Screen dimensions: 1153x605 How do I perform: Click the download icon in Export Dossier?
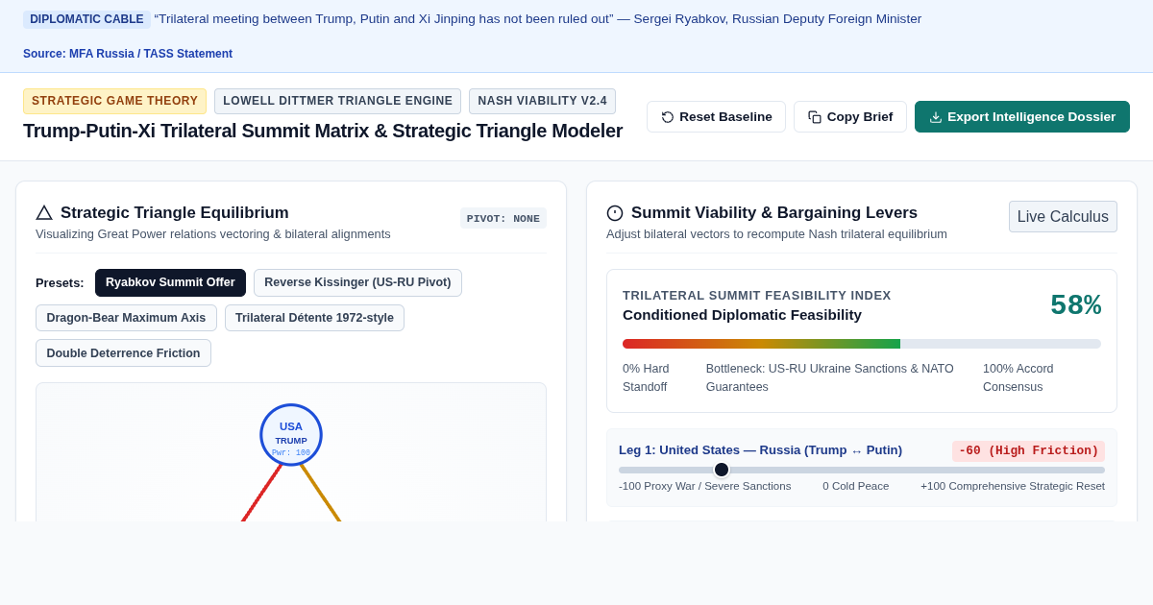coord(936,117)
